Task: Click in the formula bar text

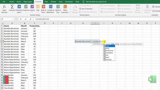Action: point(42,19)
